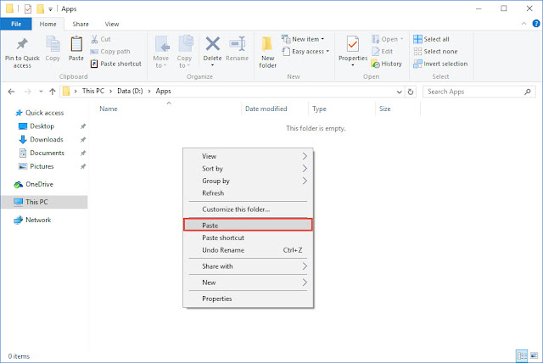Collapse the ribbon with the chevron
The width and height of the screenshot is (543, 363).
(x=523, y=24)
